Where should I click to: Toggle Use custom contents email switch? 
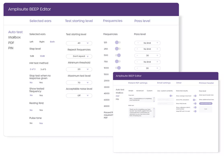coord(171,96)
